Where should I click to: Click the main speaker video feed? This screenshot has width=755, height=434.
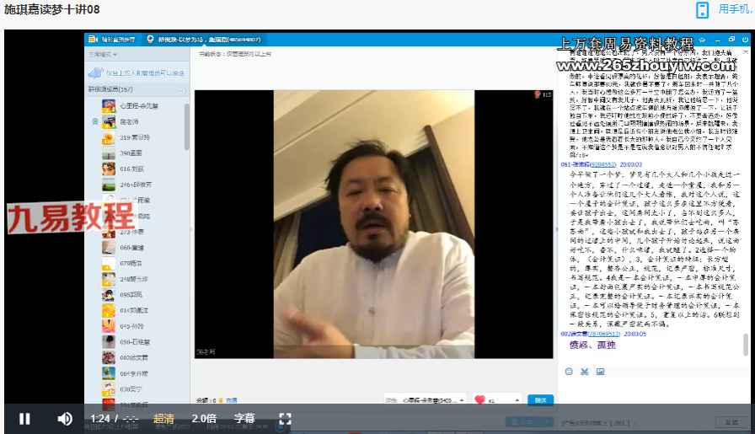pyautogui.click(x=373, y=224)
